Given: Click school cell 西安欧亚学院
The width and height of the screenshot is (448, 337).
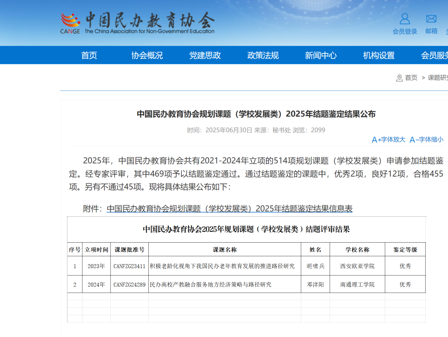Looking at the screenshot, I should (357, 266).
